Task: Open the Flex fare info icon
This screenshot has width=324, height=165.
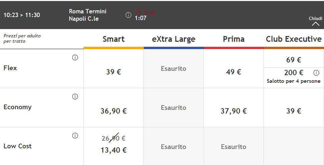Action: pos(75,57)
